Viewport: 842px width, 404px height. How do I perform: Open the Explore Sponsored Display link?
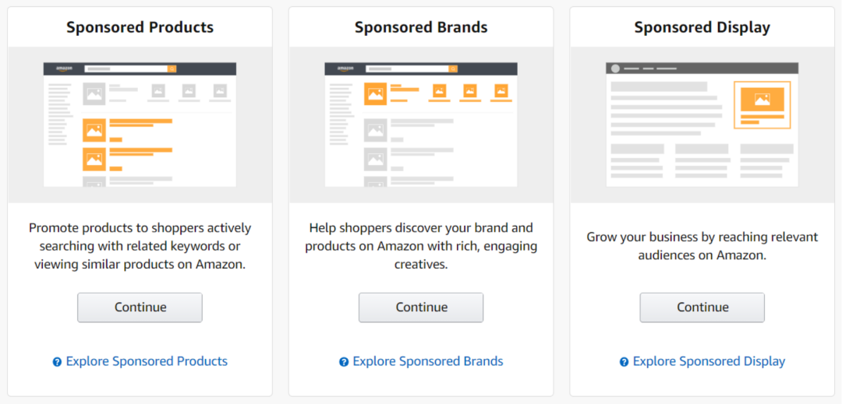pyautogui.click(x=709, y=362)
